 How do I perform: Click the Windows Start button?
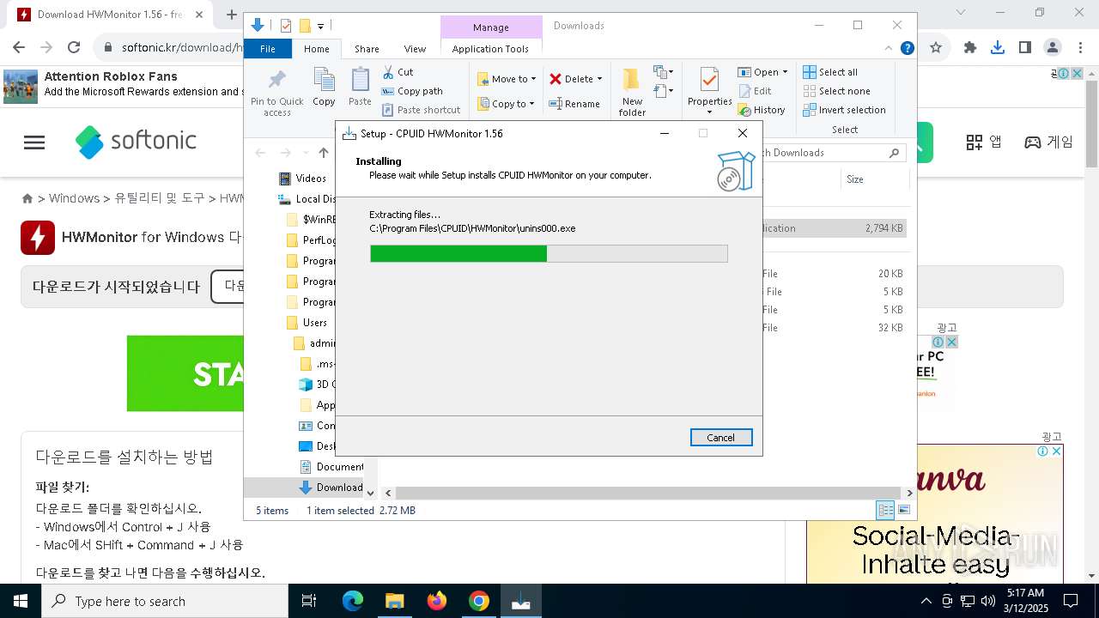click(21, 601)
